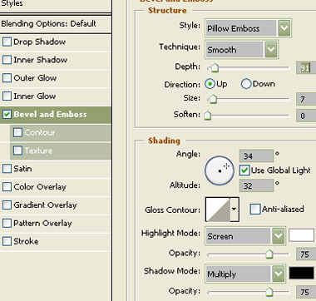Screen dimensions: 316x301
Task: Uncheck Use Global Light
Action: (x=244, y=170)
